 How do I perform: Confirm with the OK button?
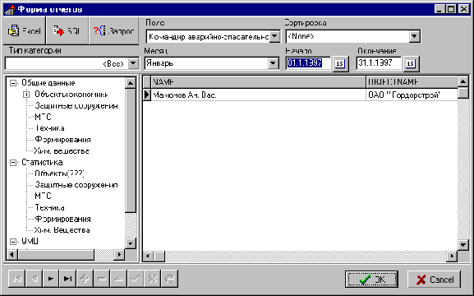pos(371,280)
